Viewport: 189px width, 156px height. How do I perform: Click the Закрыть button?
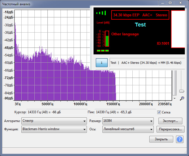pyautogui.click(x=161, y=139)
